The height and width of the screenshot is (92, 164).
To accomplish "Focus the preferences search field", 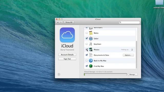I will (129, 22).
